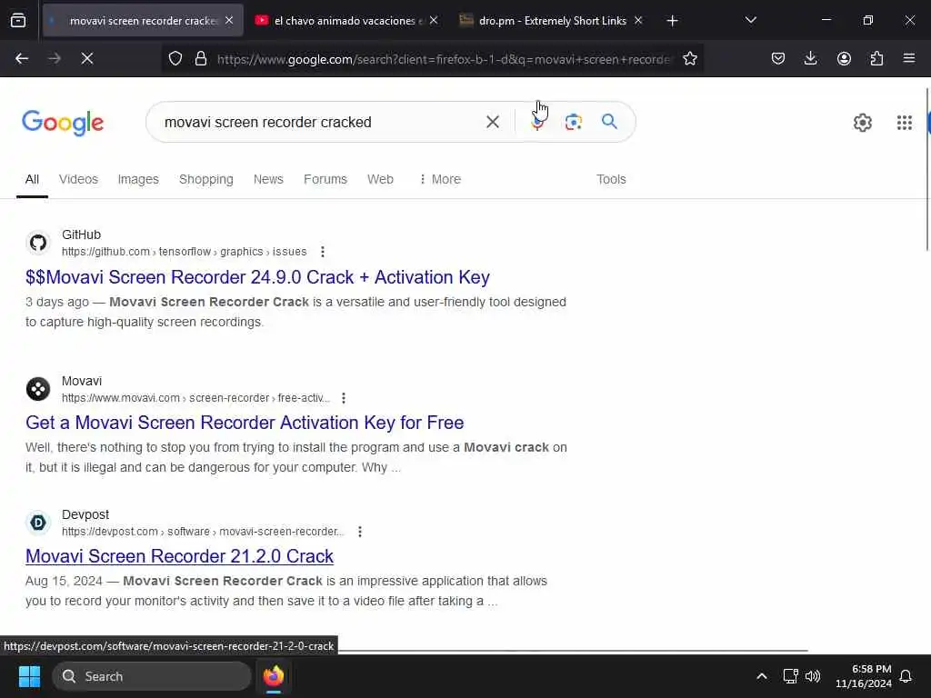View site security lock info

(x=201, y=59)
